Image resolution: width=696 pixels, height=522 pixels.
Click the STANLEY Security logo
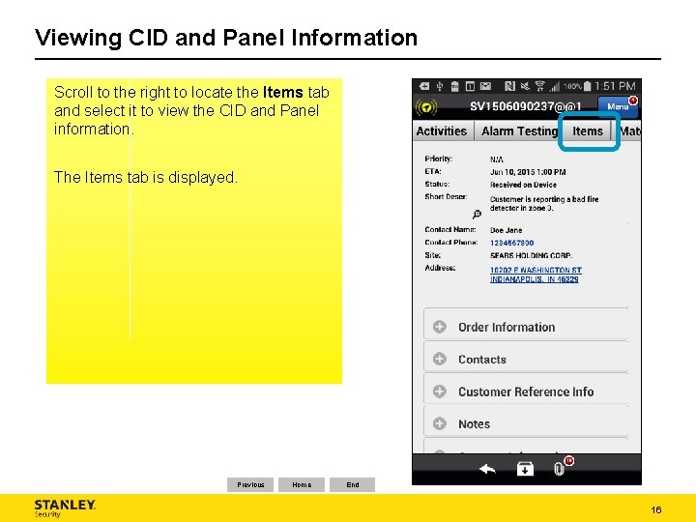pos(65,508)
